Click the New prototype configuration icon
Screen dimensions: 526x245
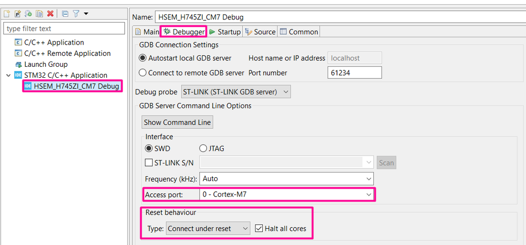coord(17,14)
